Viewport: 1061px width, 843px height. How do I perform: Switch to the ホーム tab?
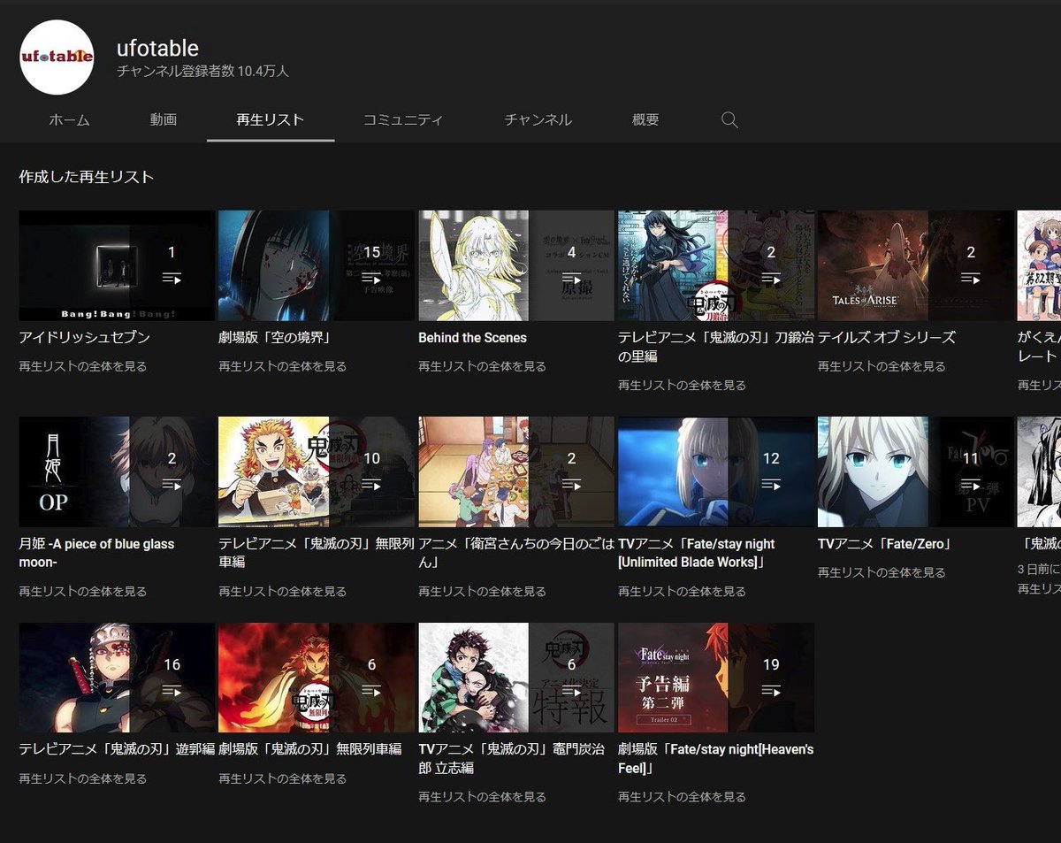69,119
